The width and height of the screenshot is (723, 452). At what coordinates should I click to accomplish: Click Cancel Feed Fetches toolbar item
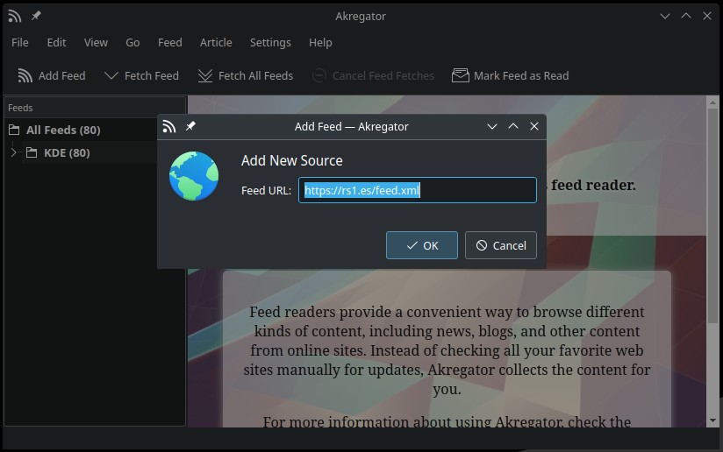pos(373,75)
